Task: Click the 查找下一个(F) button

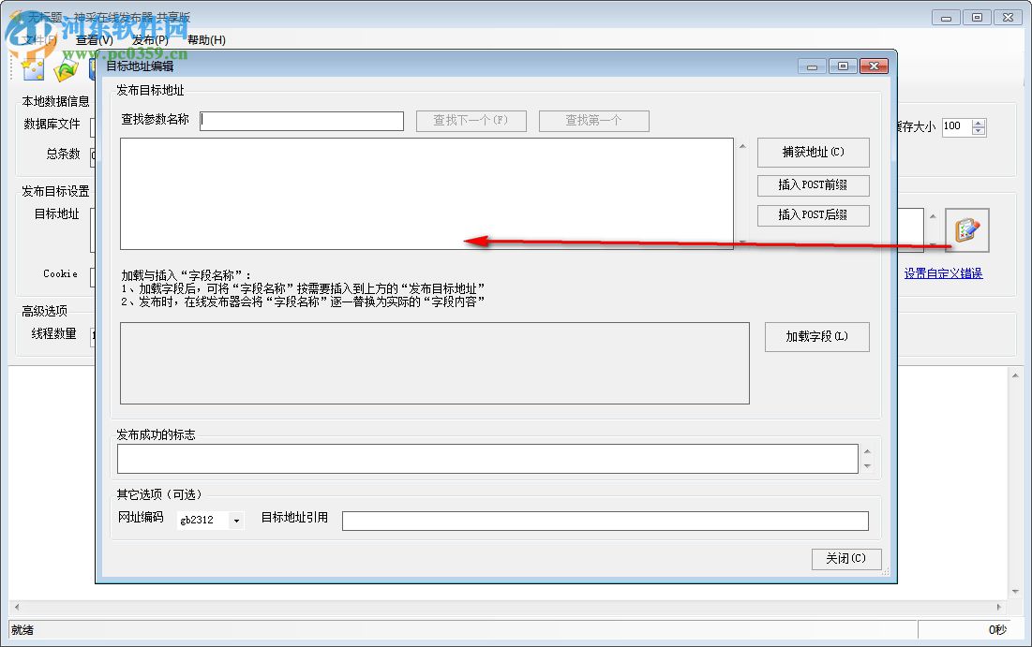Action: 471,121
